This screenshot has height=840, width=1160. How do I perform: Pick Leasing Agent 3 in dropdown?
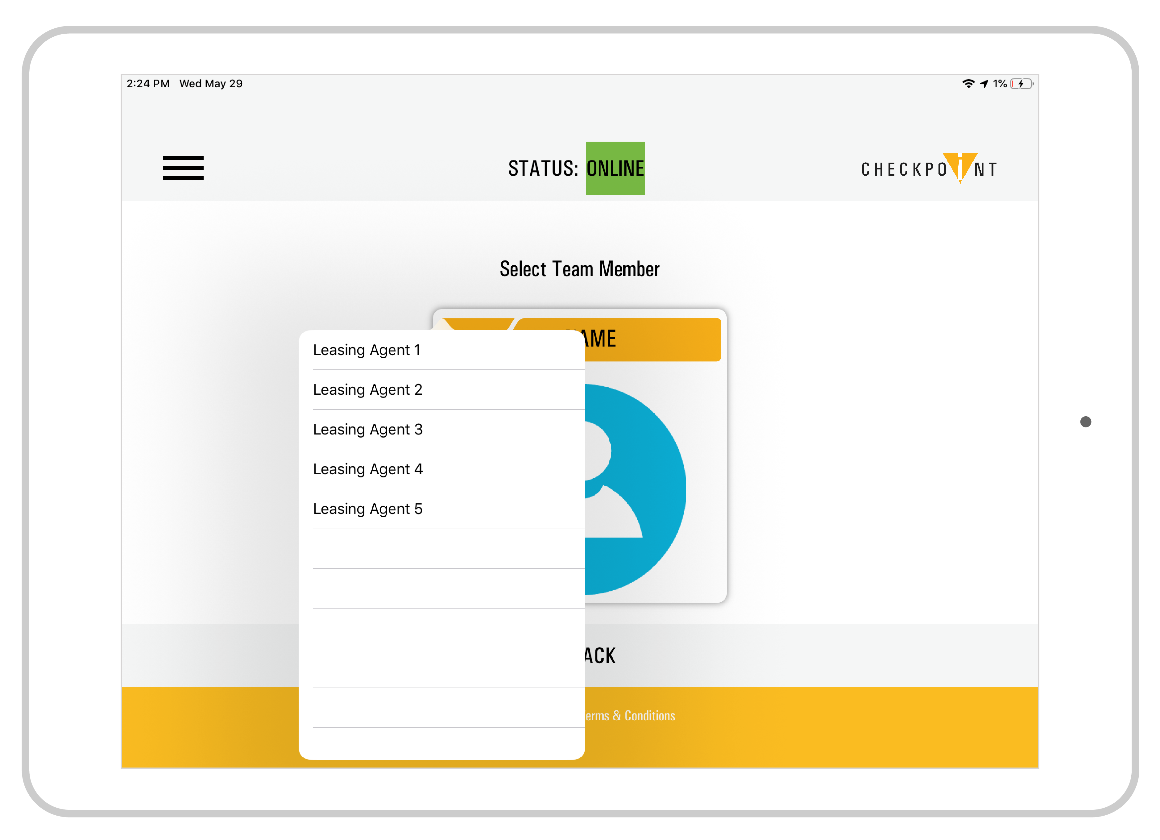pos(367,430)
